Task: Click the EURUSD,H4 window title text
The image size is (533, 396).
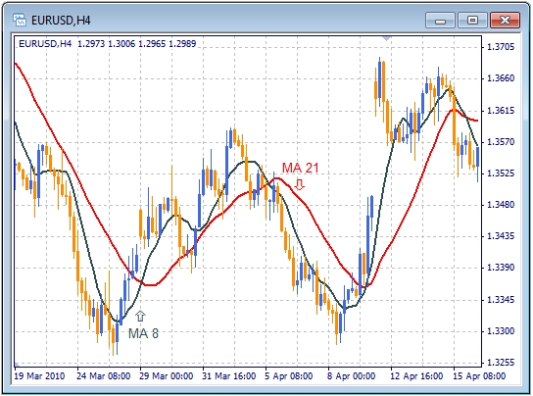Action: coord(61,21)
